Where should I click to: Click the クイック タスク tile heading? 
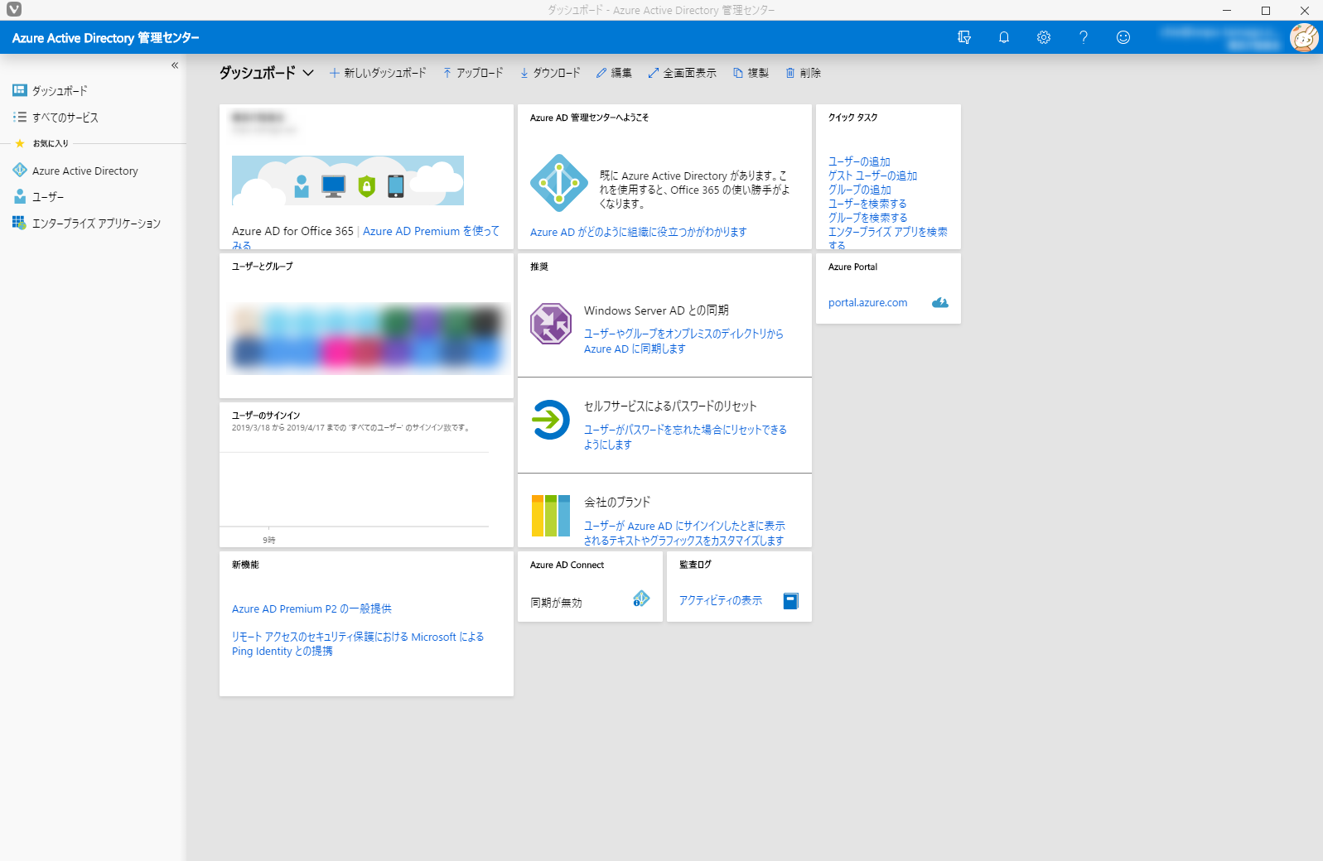point(853,118)
